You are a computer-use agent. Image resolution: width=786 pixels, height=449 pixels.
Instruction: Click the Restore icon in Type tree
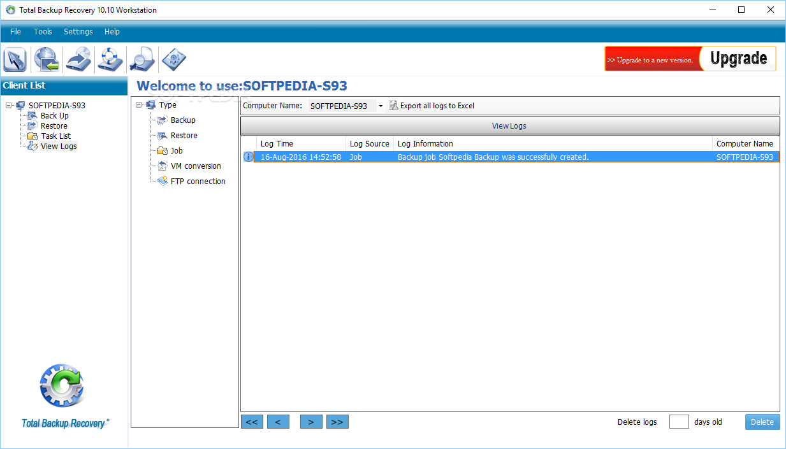point(163,136)
